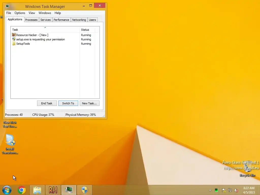The width and height of the screenshot is (260, 195).
Task: Switch to the Users tab
Action: click(92, 20)
